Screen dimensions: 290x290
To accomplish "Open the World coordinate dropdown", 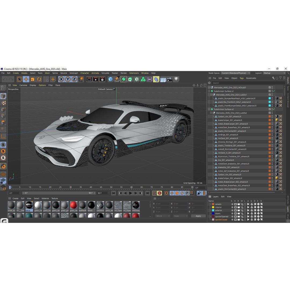I will (x=162, y=216).
